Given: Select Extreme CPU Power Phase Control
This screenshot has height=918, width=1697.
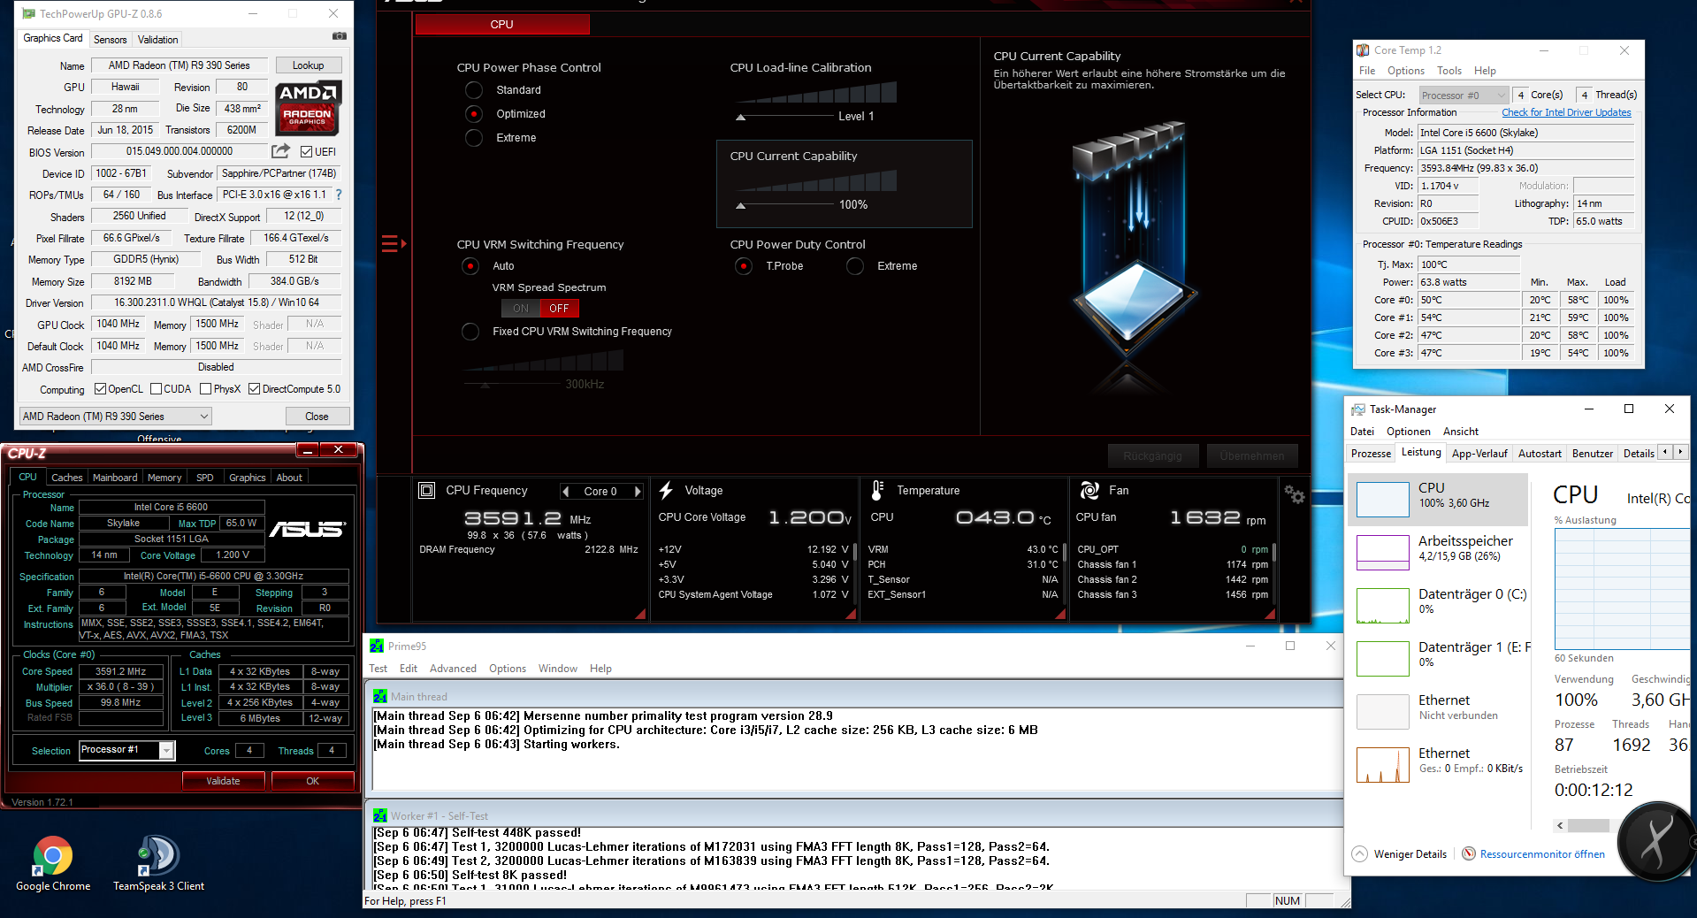Looking at the screenshot, I should [x=474, y=138].
